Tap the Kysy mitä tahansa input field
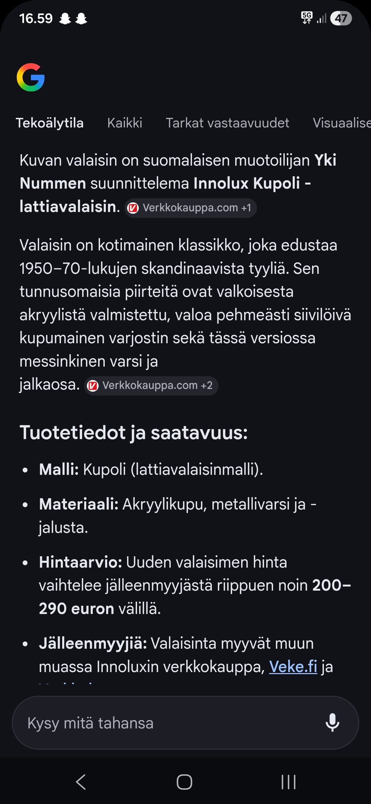 pyautogui.click(x=155, y=722)
